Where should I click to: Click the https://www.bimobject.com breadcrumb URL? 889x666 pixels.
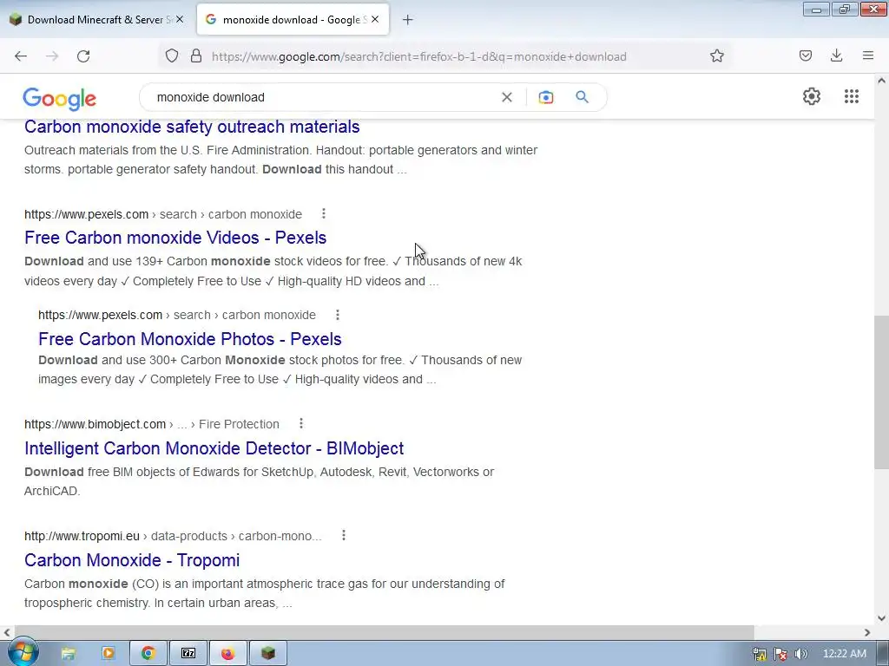point(95,424)
